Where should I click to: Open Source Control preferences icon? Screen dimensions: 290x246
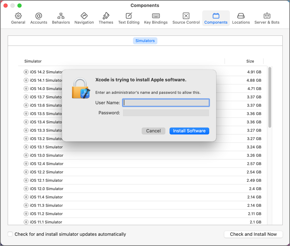[186, 16]
